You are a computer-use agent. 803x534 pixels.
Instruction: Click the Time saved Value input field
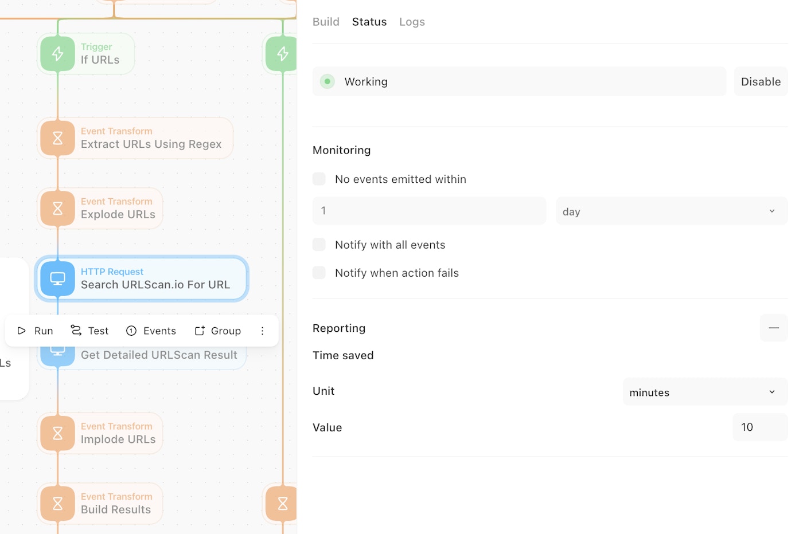pyautogui.click(x=759, y=427)
